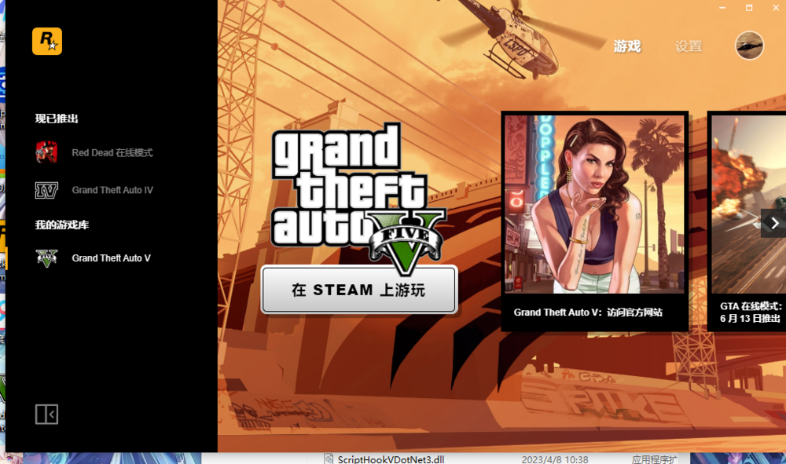Select Red Dead 在线模式 text in sidebar
This screenshot has width=786, height=464.
pos(112,153)
